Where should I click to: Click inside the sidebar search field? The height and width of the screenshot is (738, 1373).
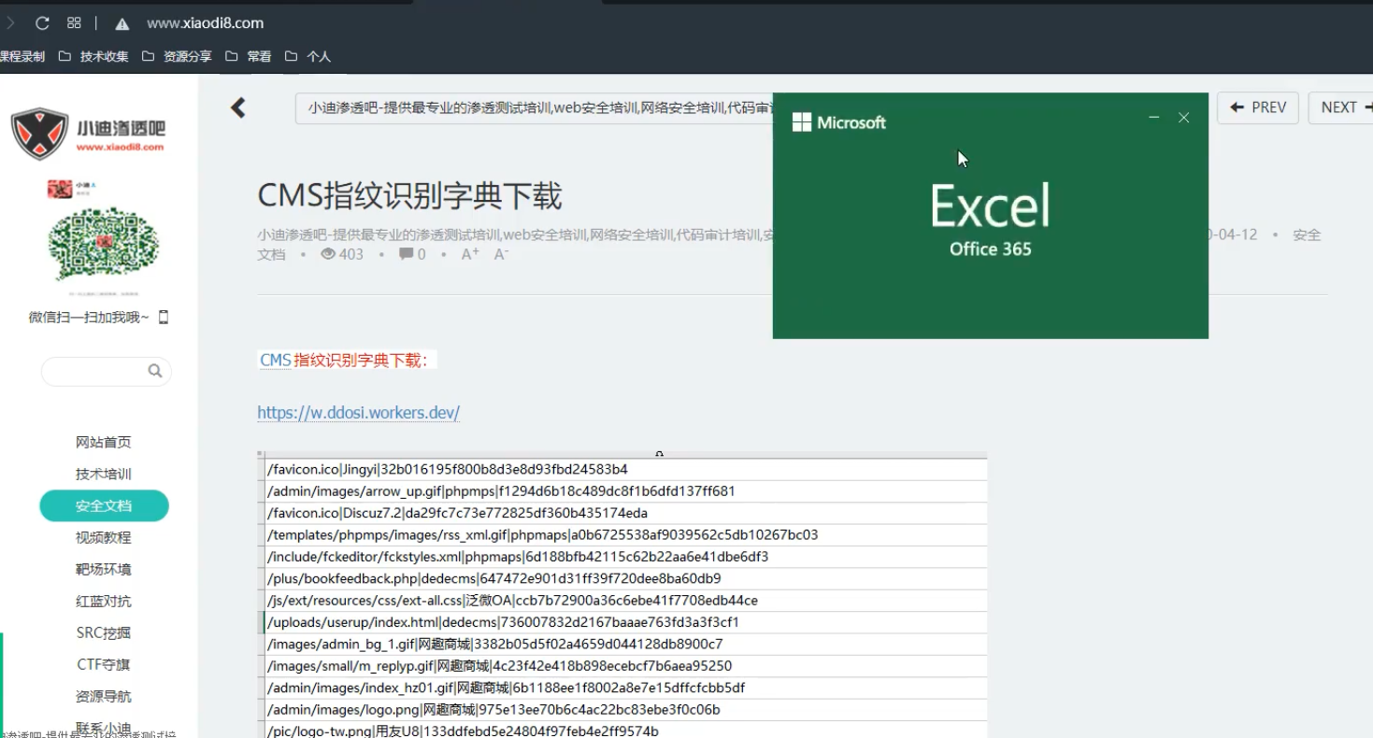(93, 371)
